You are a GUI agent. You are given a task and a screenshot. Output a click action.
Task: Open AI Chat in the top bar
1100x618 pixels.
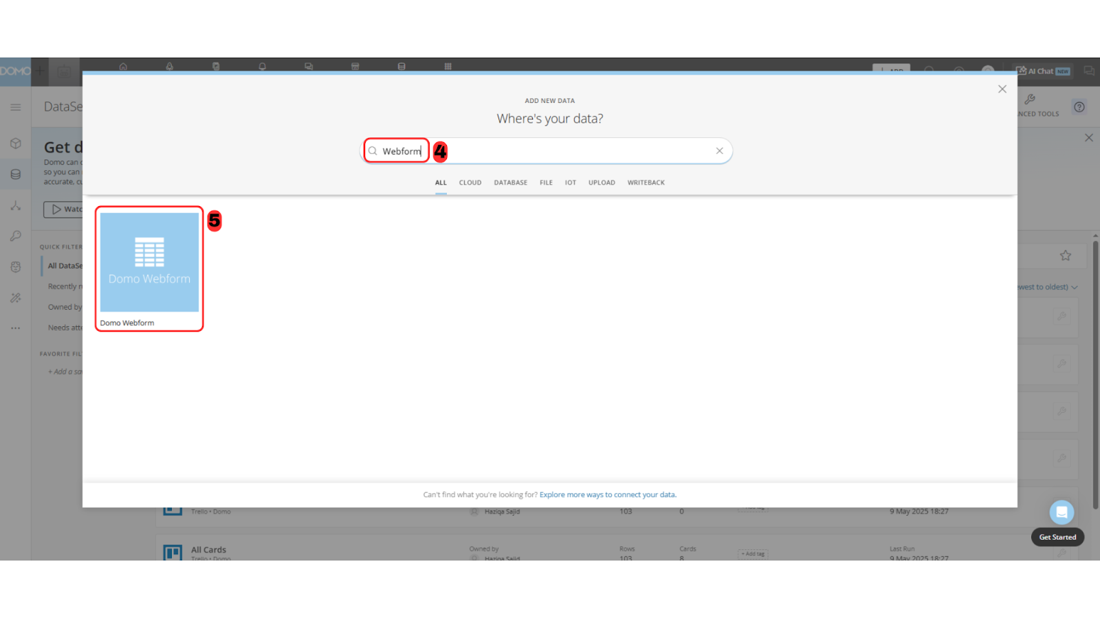pos(1043,71)
